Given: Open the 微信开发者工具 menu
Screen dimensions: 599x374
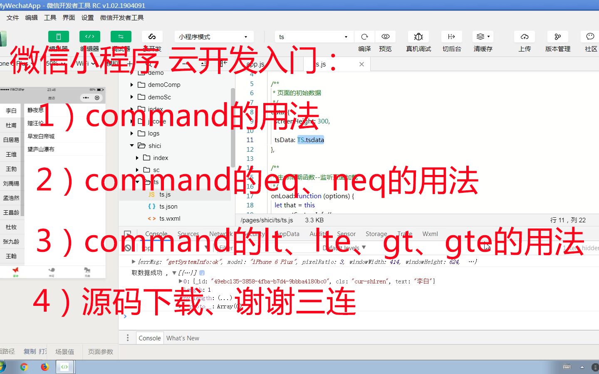Looking at the screenshot, I should (x=122, y=17).
